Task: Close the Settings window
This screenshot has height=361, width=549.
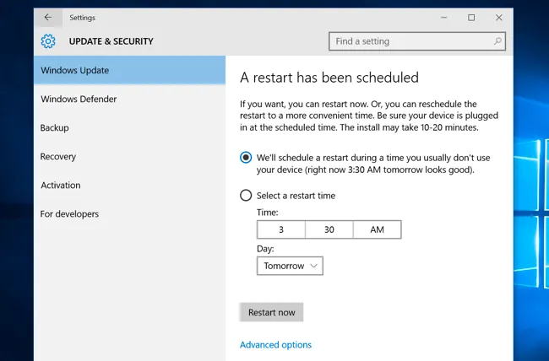Action: click(499, 18)
